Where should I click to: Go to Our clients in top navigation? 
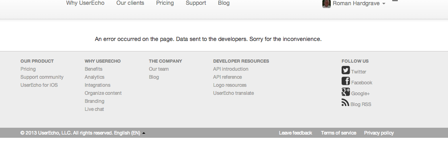pos(130,3)
